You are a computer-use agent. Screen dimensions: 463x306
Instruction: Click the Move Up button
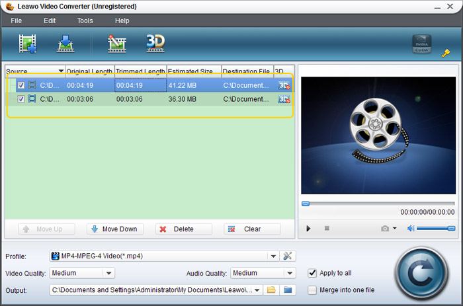pos(46,229)
